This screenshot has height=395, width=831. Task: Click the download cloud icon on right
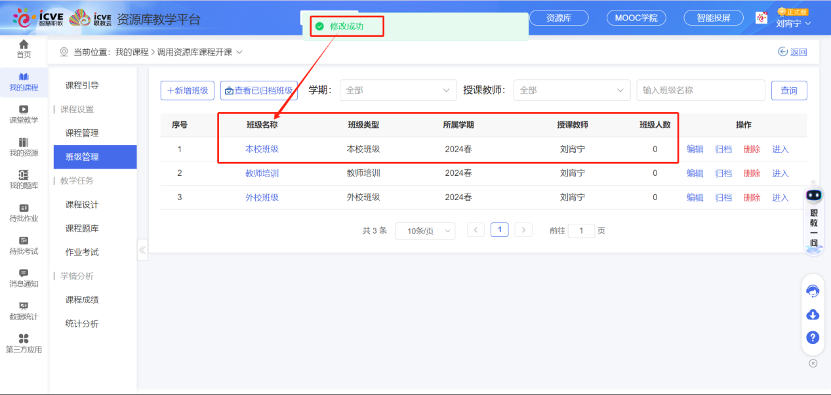point(813,315)
